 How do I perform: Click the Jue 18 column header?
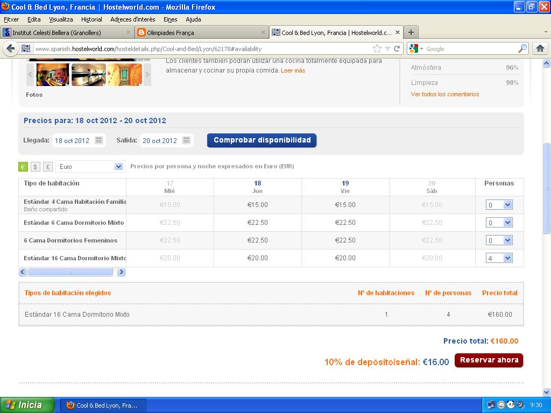tap(258, 187)
